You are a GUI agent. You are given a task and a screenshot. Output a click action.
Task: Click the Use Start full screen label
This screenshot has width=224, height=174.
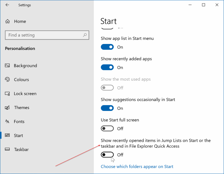tap(120, 120)
